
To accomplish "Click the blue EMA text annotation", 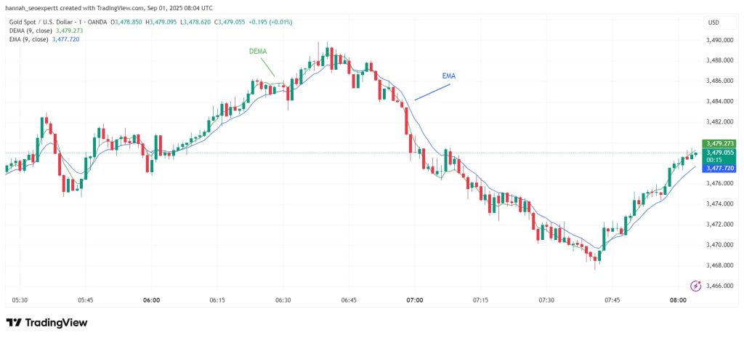I will [x=448, y=76].
